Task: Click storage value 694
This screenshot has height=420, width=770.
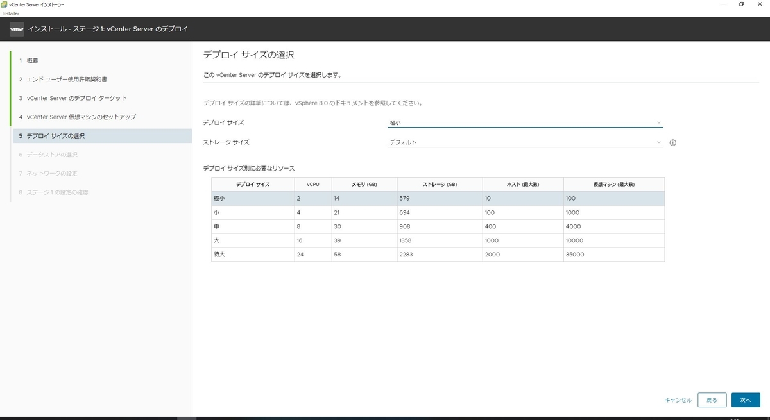Action: coord(404,212)
